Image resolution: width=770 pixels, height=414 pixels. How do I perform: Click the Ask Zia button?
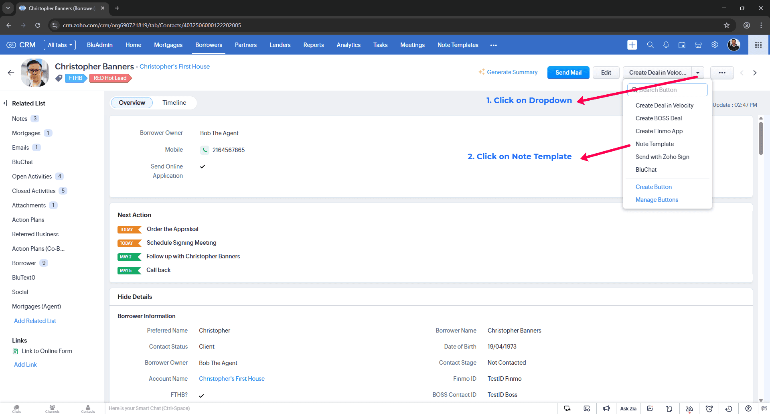click(628, 408)
